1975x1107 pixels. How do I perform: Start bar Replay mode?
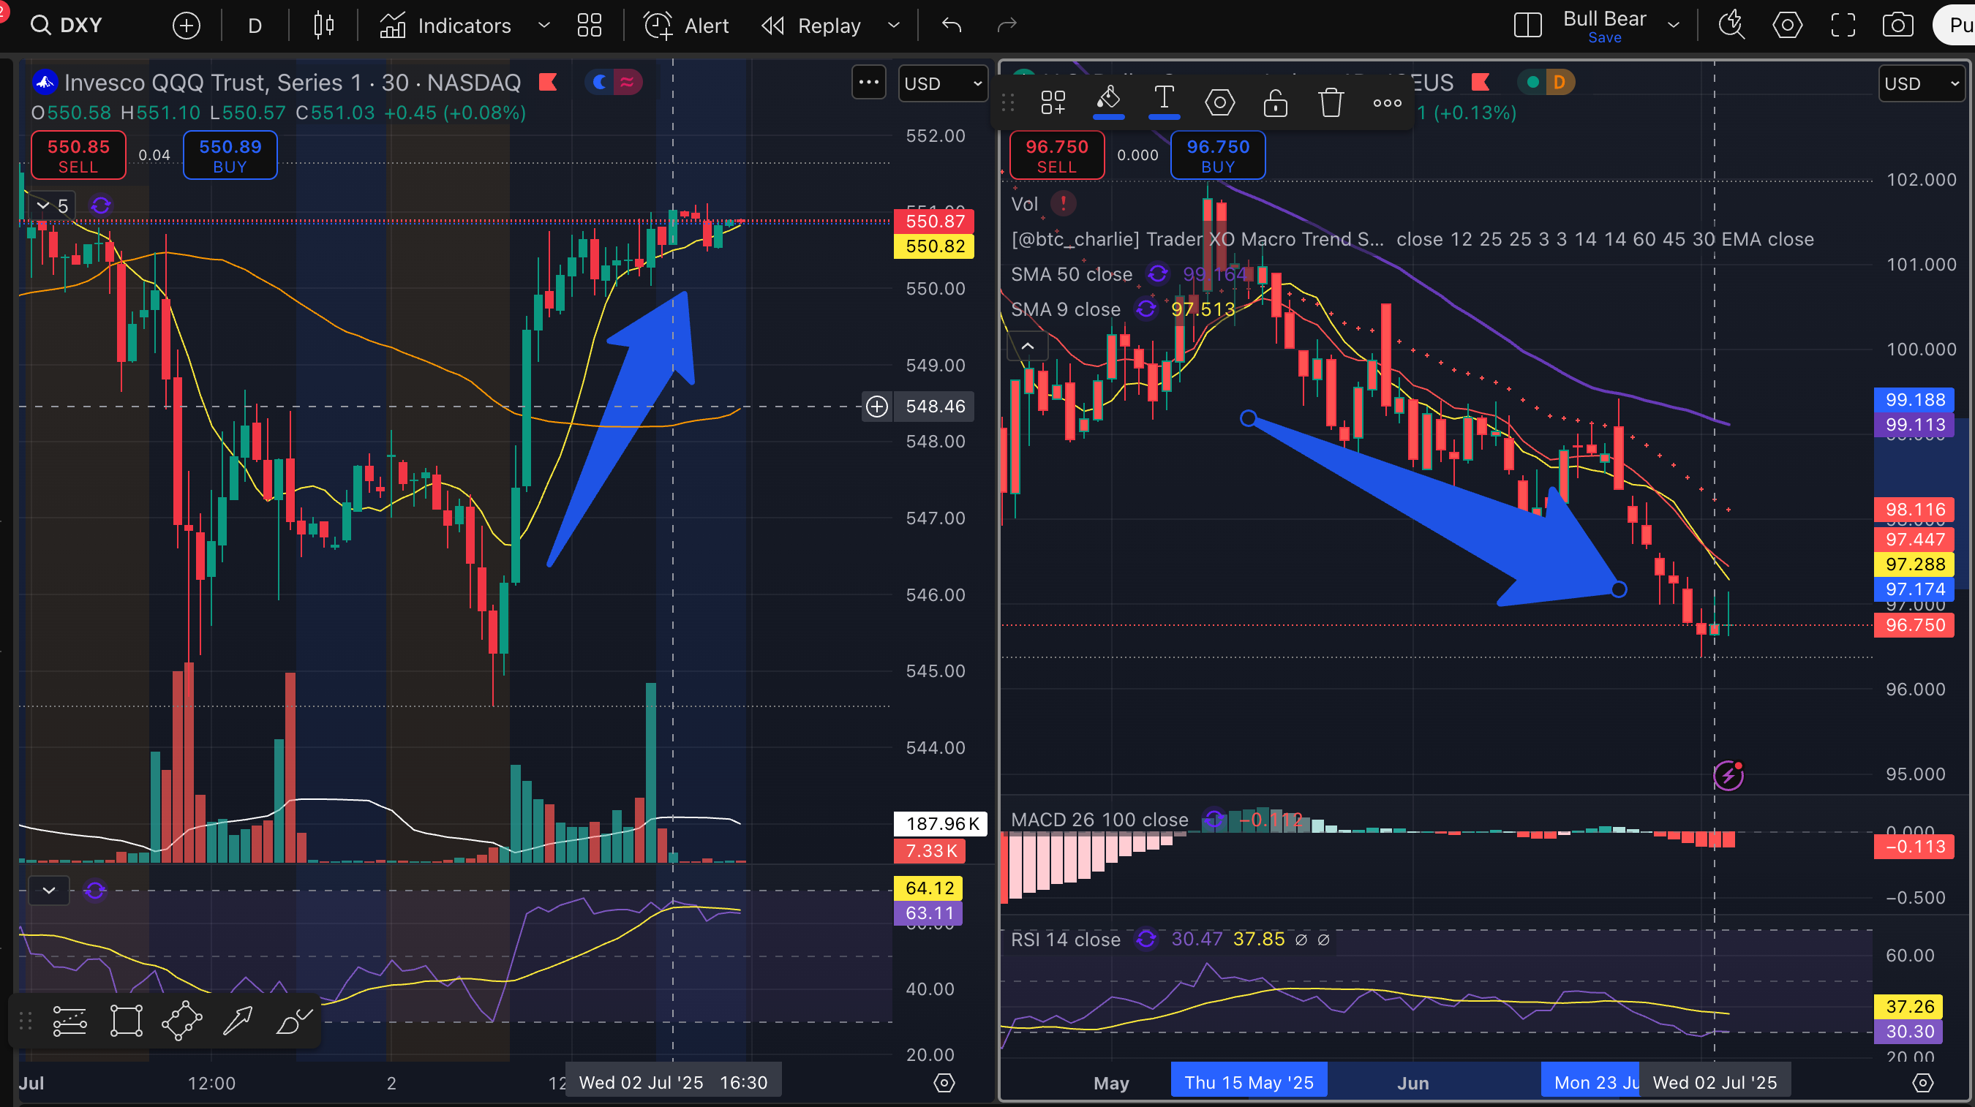[x=811, y=26]
